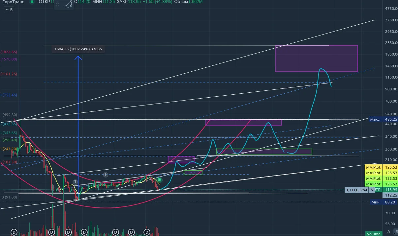
Task: Click the leftmost D dividend marker
Action: coord(14,232)
